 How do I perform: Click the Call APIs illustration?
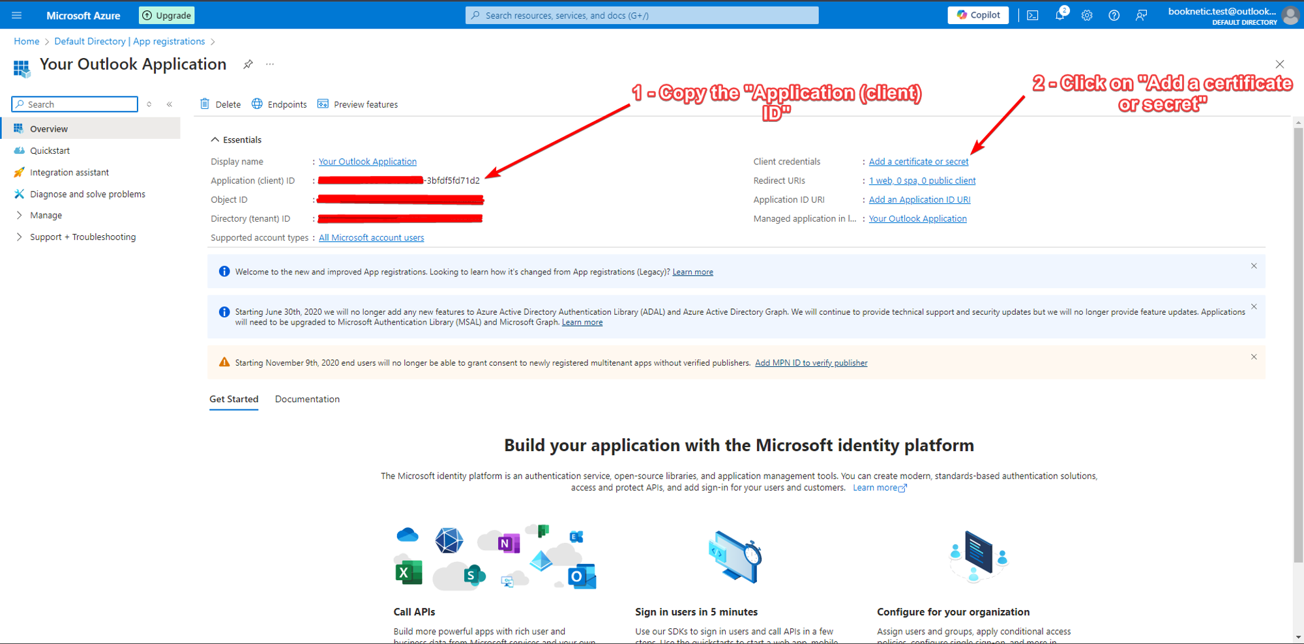pyautogui.click(x=496, y=557)
